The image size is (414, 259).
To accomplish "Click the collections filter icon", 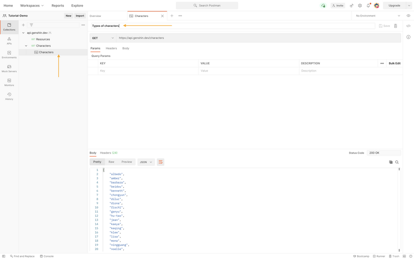I will (31, 25).
